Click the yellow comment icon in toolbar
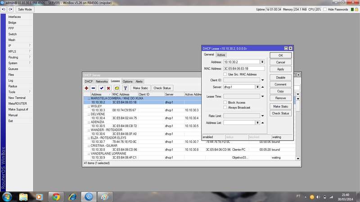The width and height of the screenshot is (360, 202). [x=117, y=88]
